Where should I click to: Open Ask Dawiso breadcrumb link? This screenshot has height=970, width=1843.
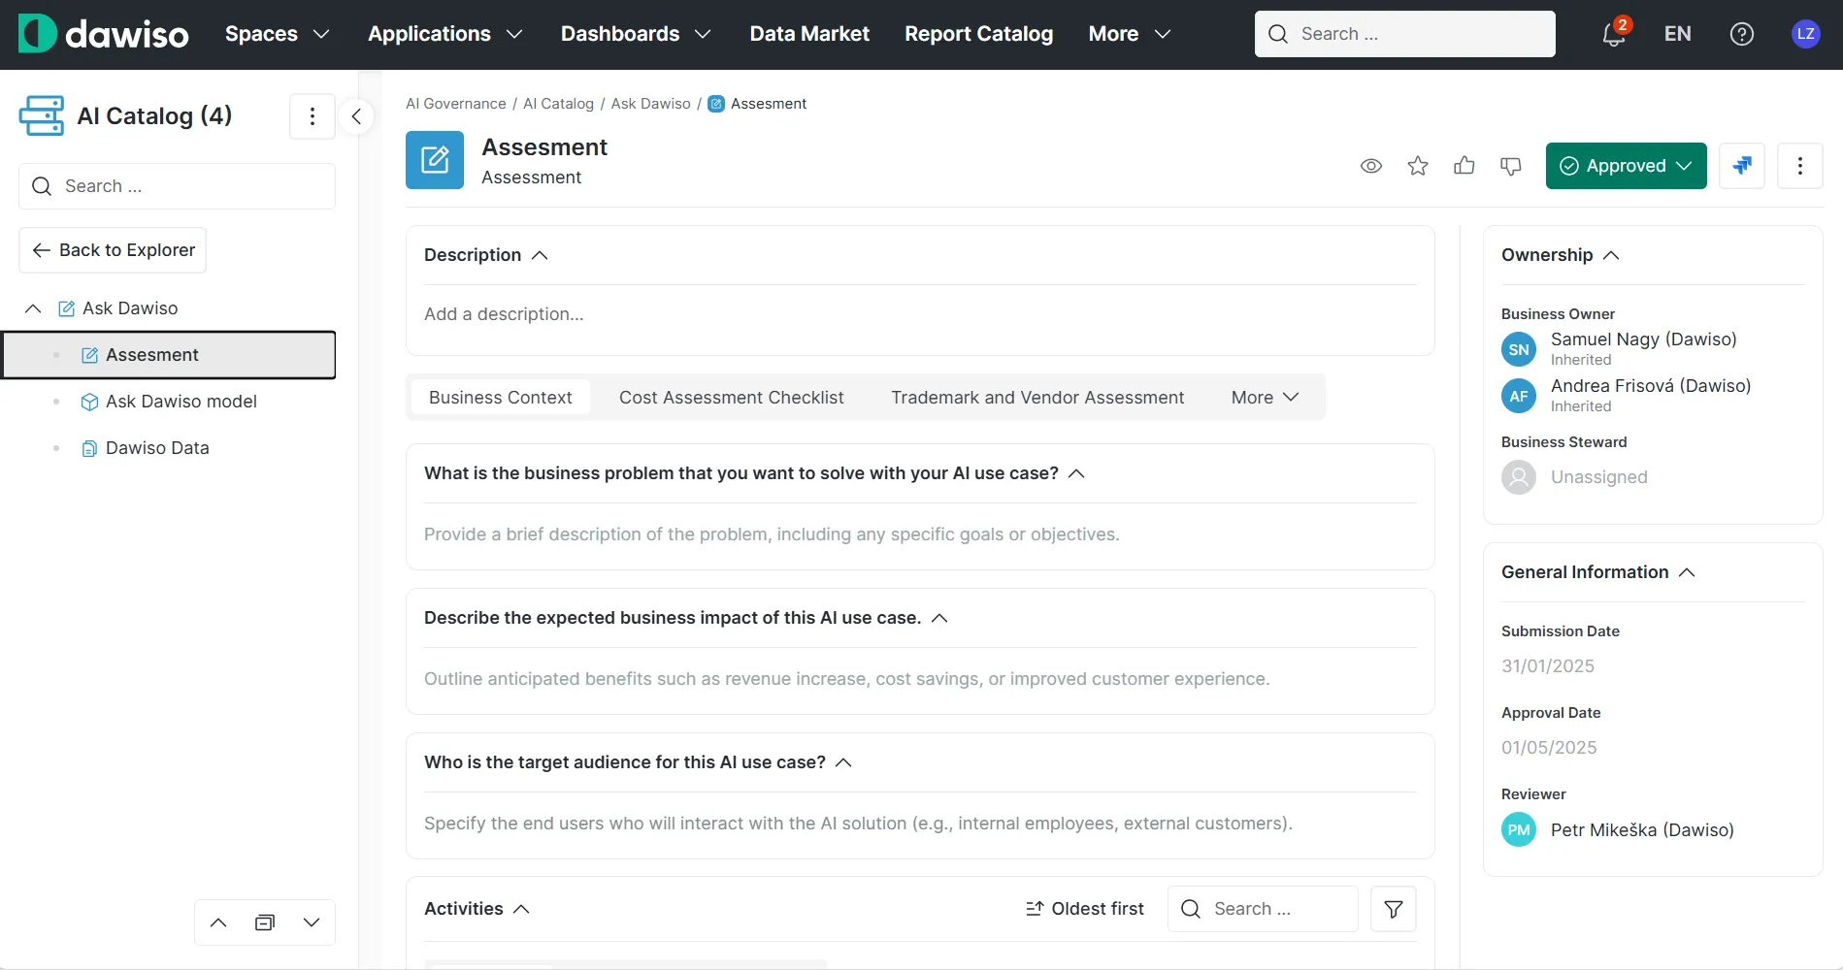pyautogui.click(x=650, y=104)
